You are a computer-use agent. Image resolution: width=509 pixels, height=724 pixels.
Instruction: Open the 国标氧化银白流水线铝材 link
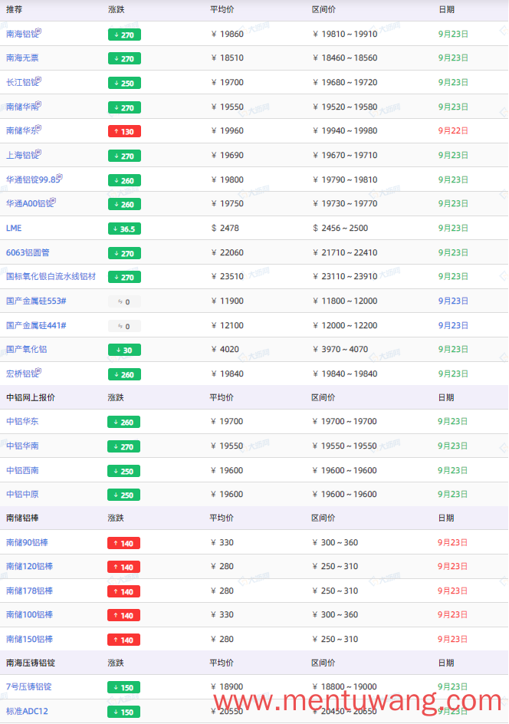tap(51, 277)
